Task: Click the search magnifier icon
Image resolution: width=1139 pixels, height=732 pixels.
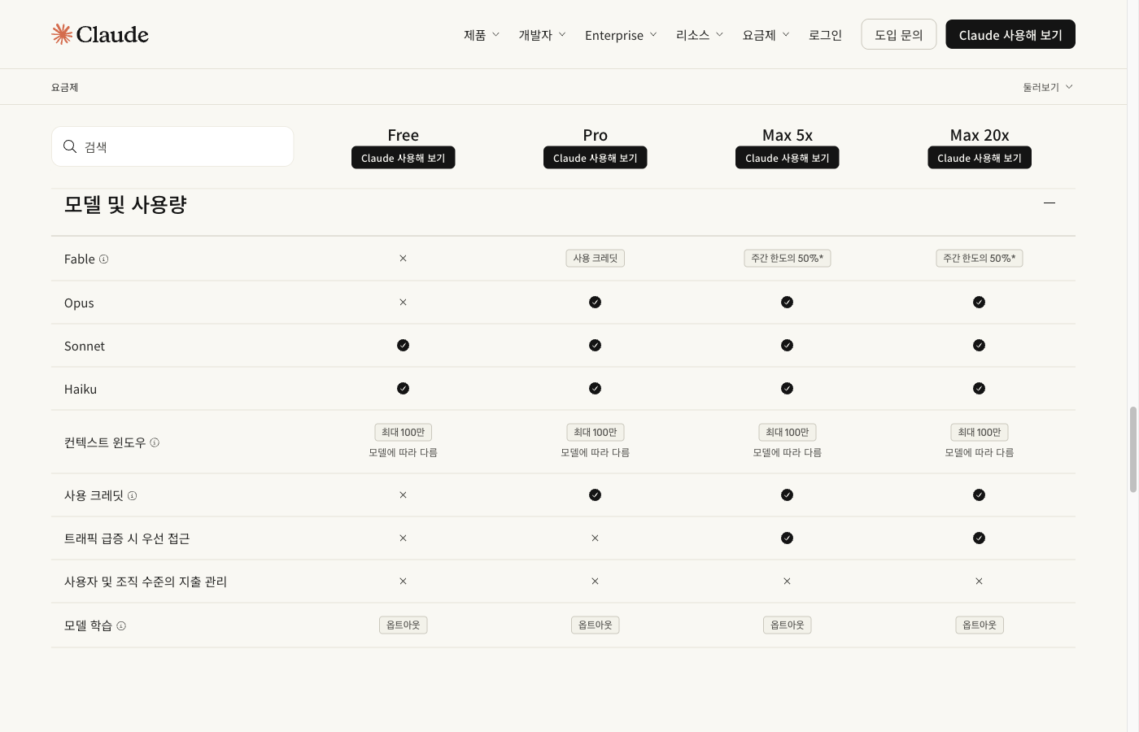Action: 70,146
